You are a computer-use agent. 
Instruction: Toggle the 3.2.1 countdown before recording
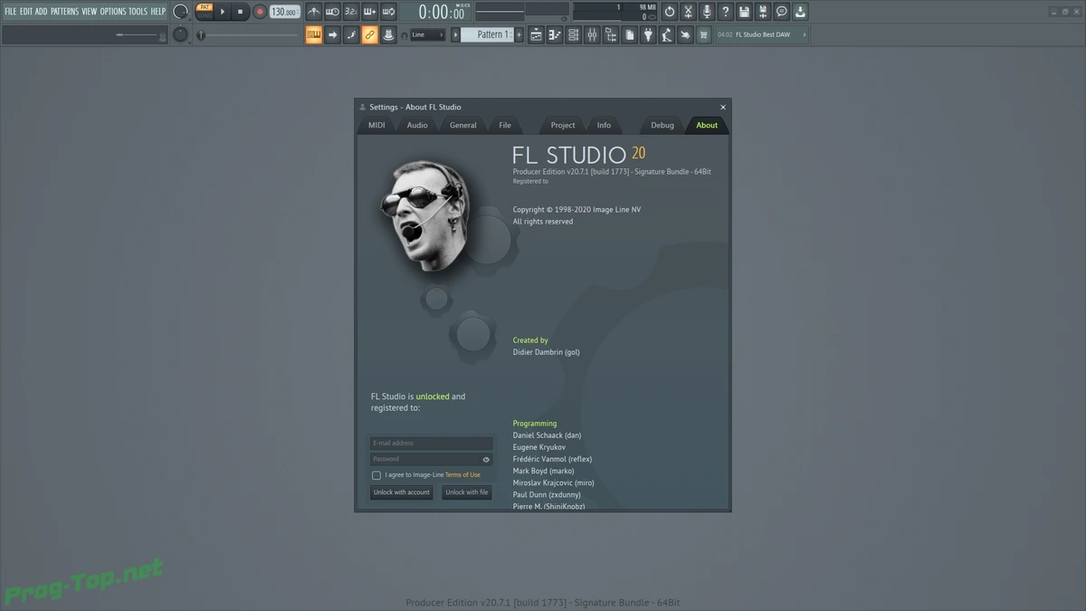coord(351,12)
